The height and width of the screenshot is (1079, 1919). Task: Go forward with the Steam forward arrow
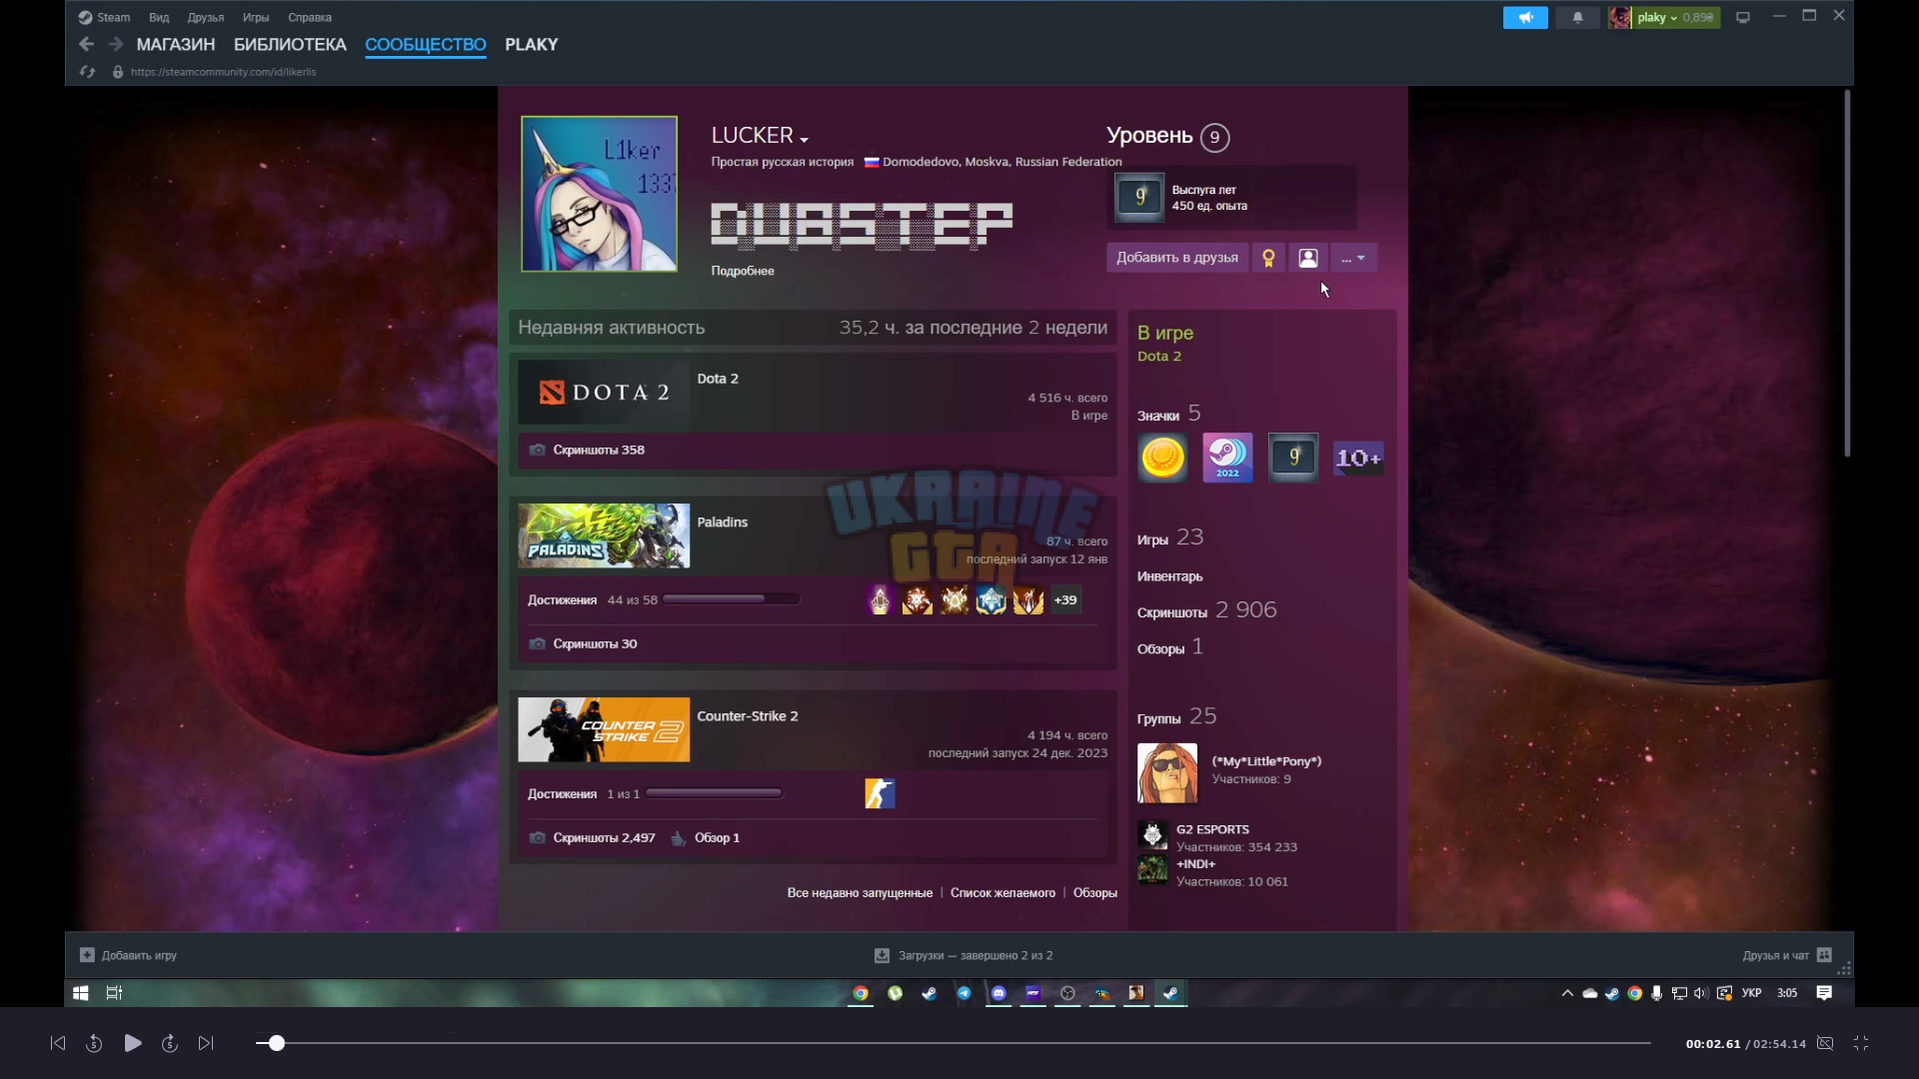pos(116,44)
